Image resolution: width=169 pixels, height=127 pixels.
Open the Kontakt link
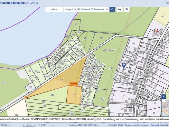click(x=112, y=125)
